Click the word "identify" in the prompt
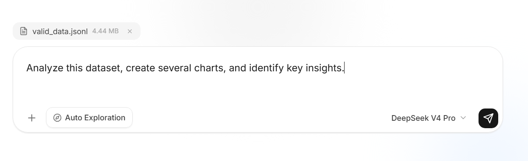Screen dimensions: 528x161 point(267,68)
